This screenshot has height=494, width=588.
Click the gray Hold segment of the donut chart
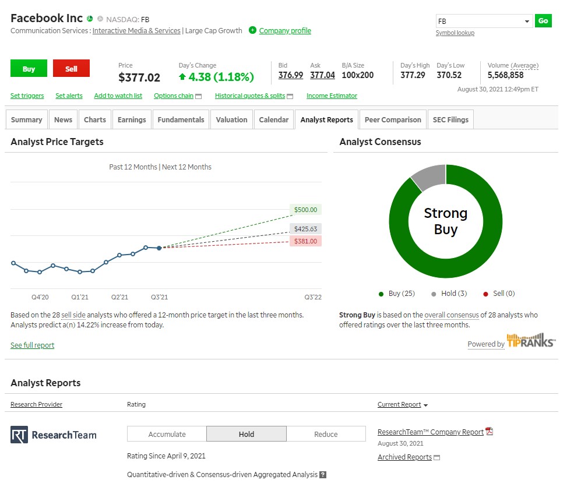pos(431,176)
